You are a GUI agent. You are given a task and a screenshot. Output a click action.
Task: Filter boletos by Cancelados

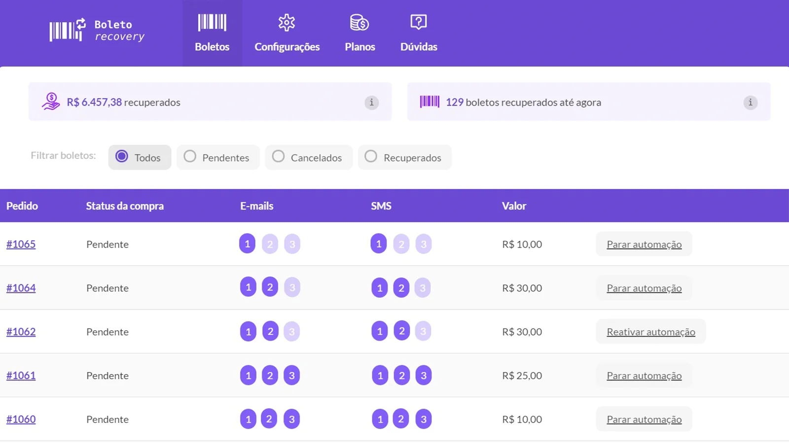tap(279, 157)
